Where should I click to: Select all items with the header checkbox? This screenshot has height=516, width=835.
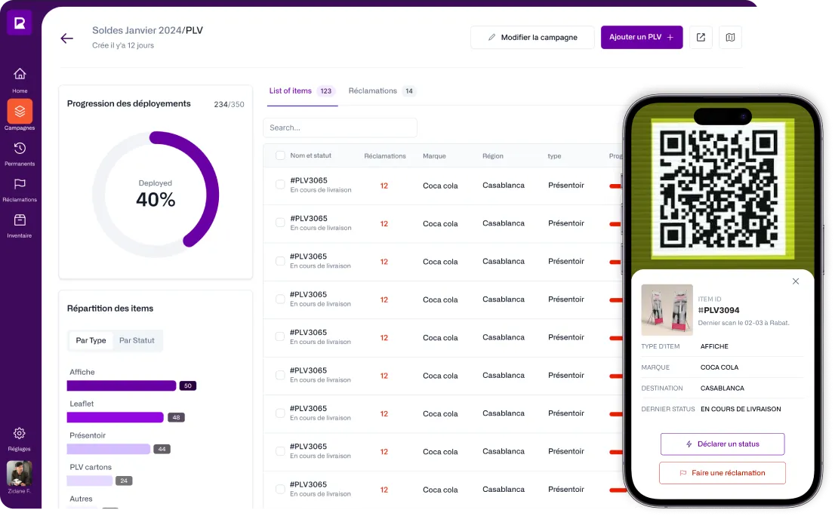[279, 155]
